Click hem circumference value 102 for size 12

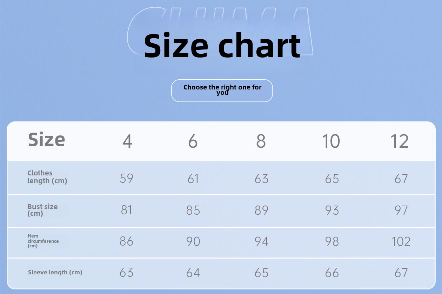pyautogui.click(x=401, y=241)
